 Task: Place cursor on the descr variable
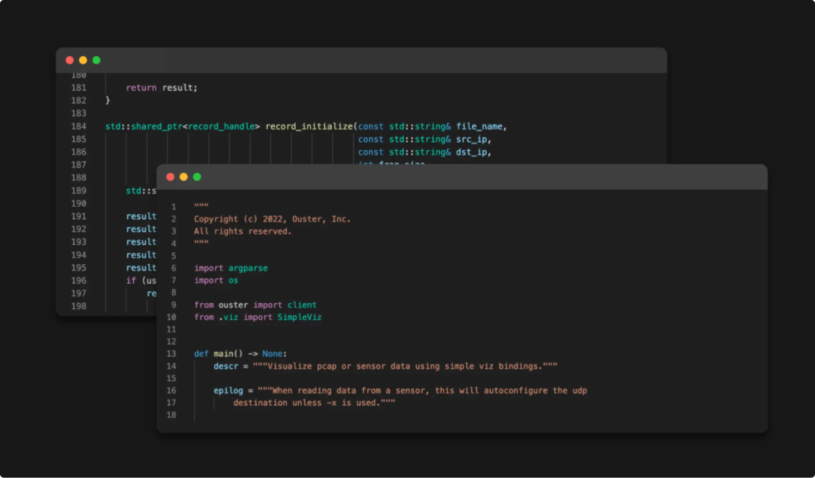pos(226,366)
